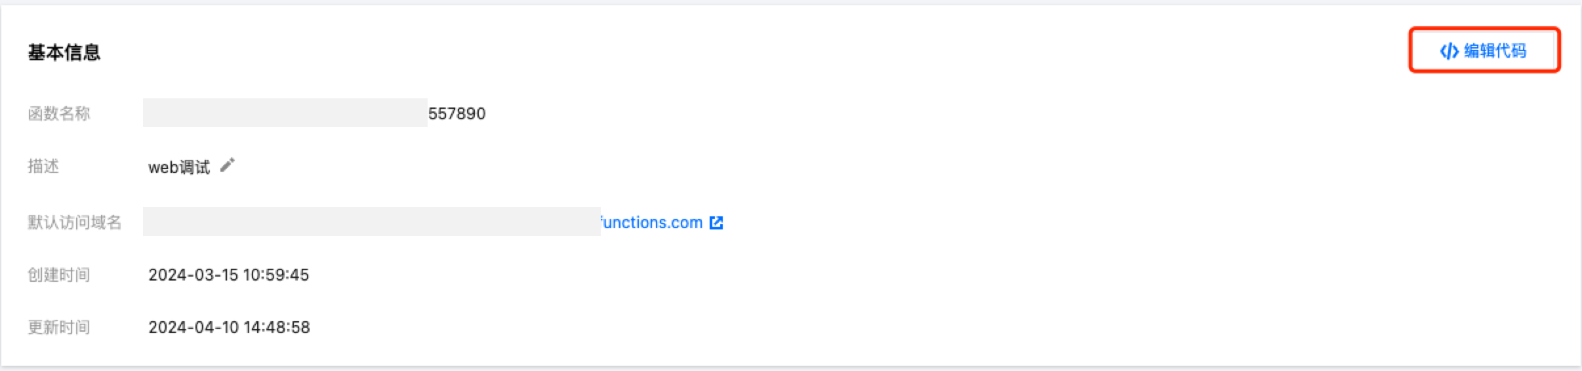Open the functions.com domain link
Screen dimensions: 1582x371
click(x=651, y=223)
